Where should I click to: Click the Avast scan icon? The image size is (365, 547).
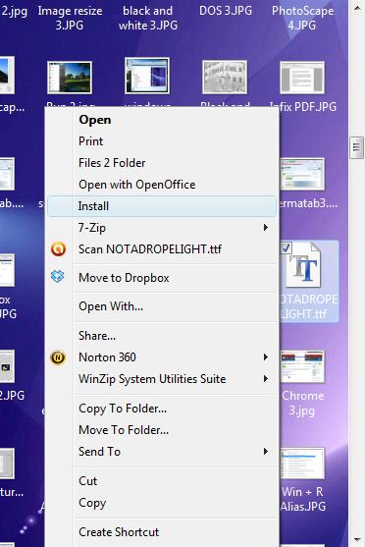tap(58, 249)
